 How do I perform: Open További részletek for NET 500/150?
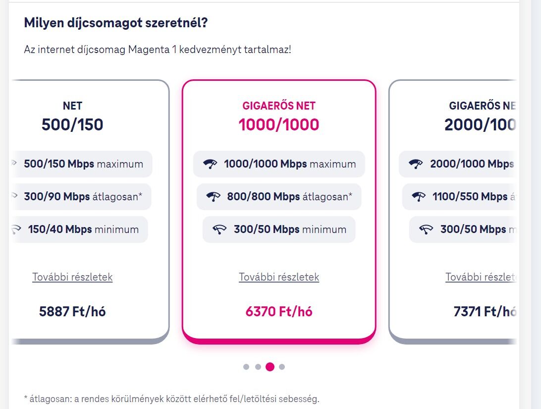(72, 277)
